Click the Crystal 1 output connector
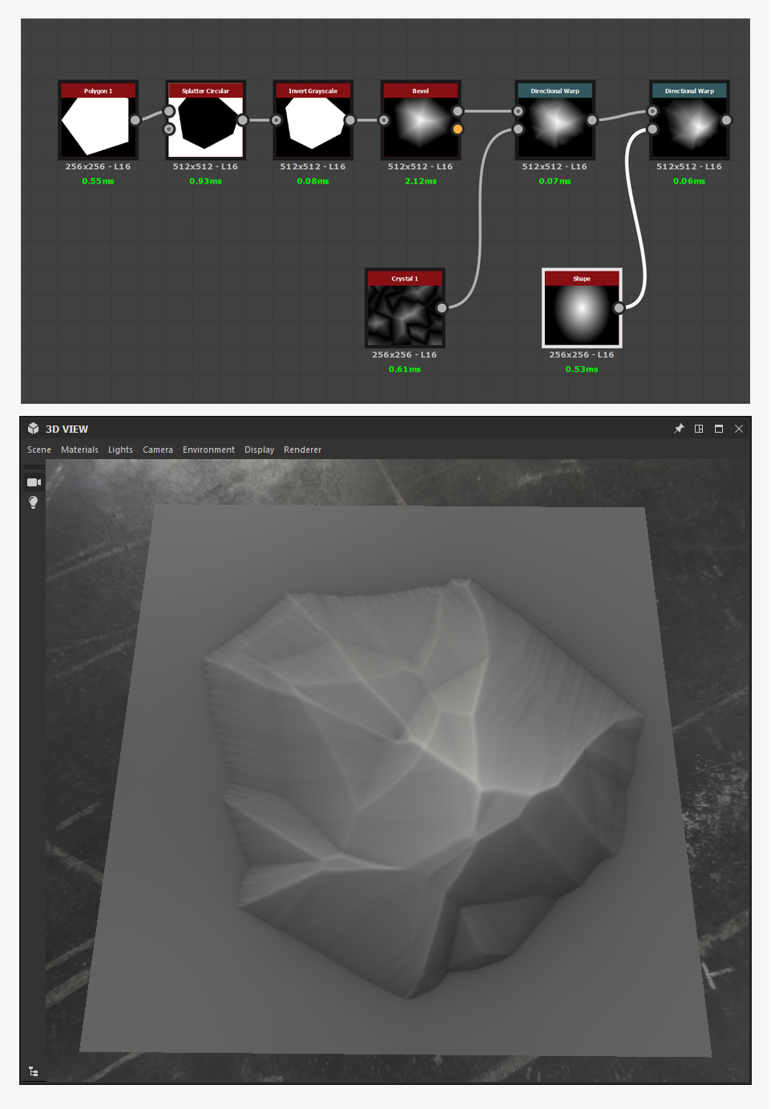This screenshot has height=1109, width=771. click(442, 308)
